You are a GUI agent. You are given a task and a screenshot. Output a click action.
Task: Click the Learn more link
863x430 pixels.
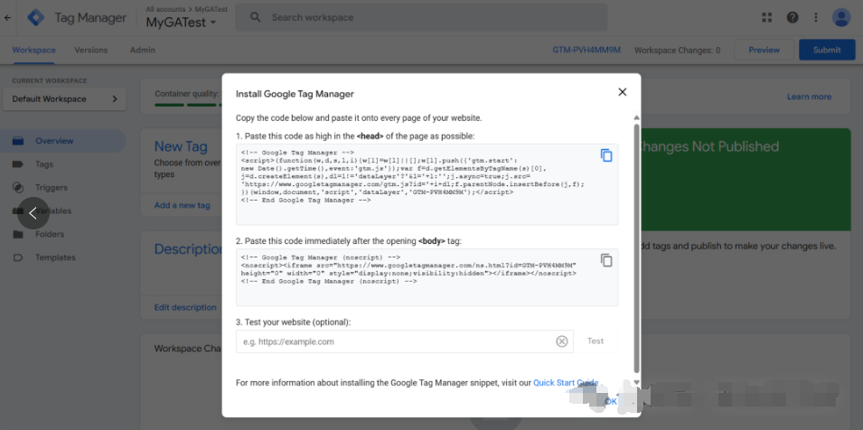pos(809,97)
